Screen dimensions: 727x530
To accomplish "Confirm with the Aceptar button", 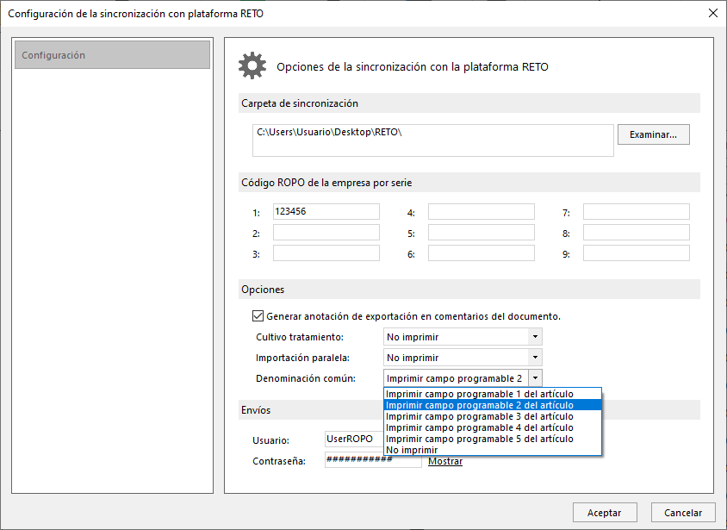I will tap(605, 513).
